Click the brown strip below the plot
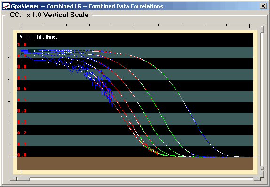Viewport: 270px width, 187px height. tap(135, 164)
